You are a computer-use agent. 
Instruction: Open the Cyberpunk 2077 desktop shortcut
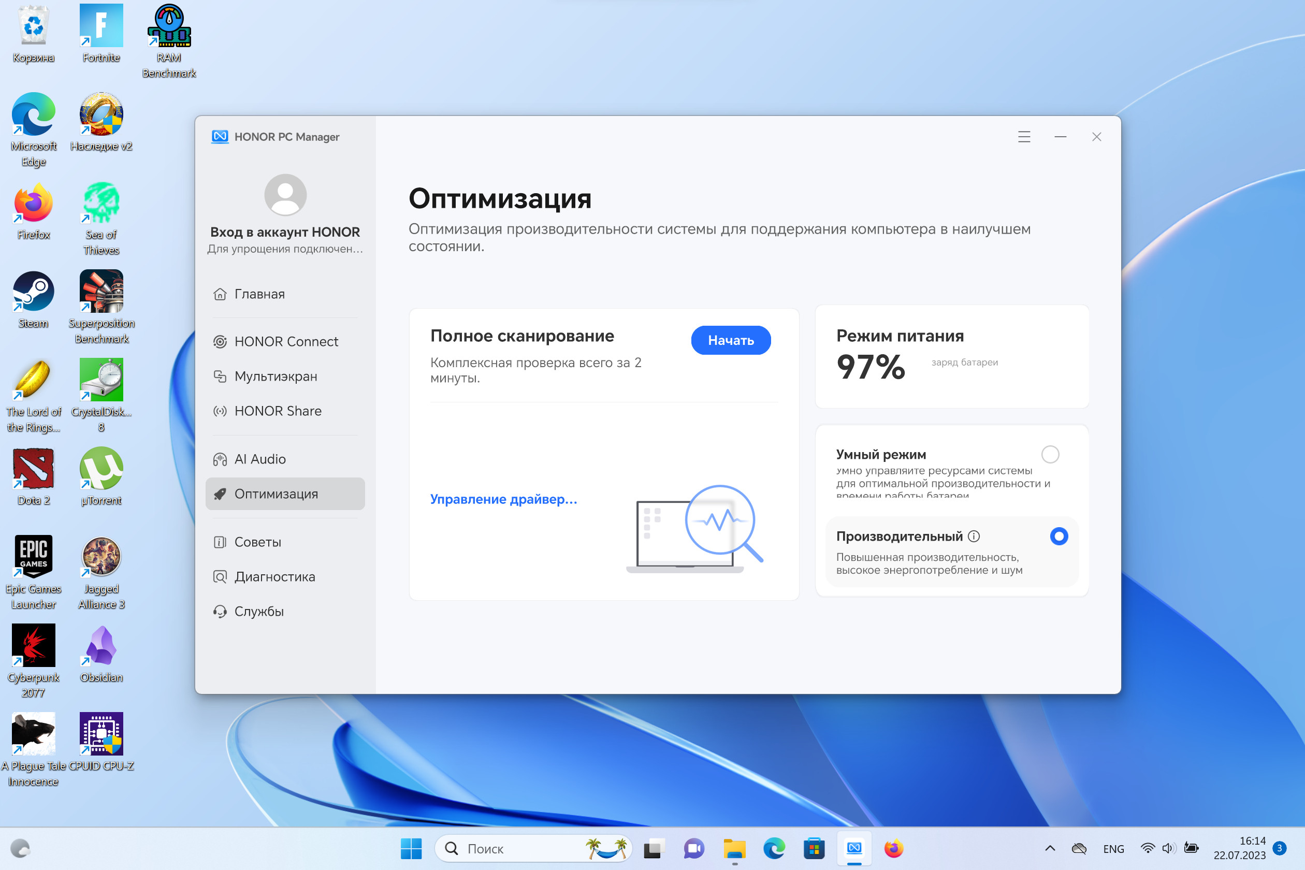pos(33,661)
